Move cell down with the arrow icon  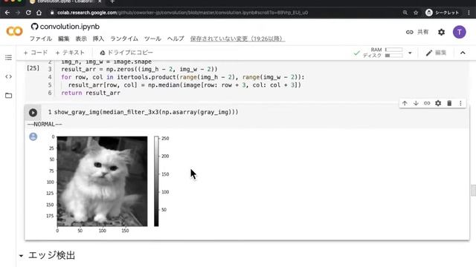coord(416,103)
